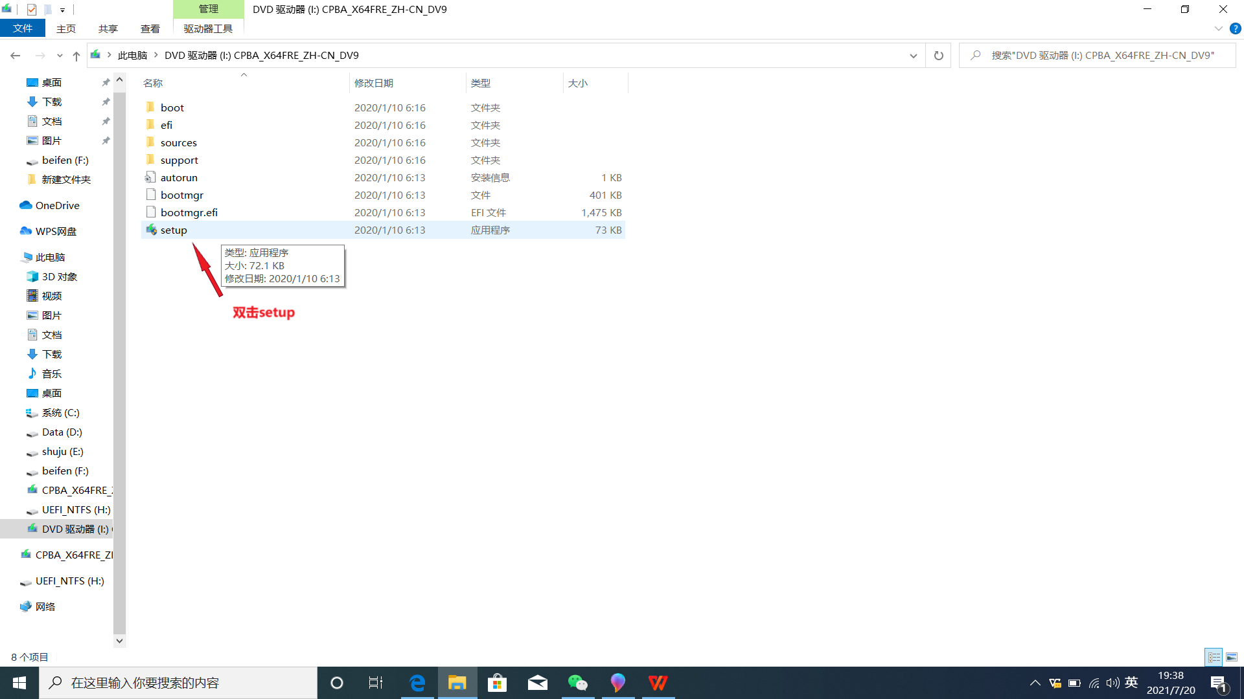Click inside the search box
1244x699 pixels.
click(x=1101, y=55)
